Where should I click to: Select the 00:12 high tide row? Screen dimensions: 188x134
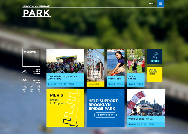31,86
